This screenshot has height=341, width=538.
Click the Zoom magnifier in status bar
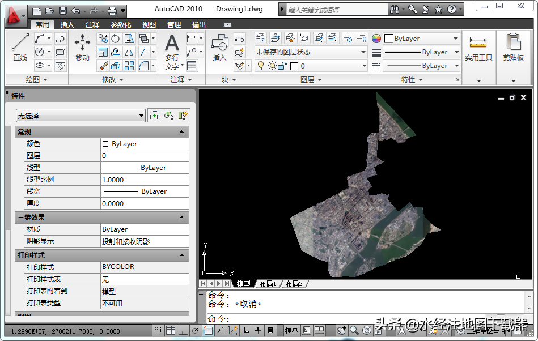pos(354,330)
